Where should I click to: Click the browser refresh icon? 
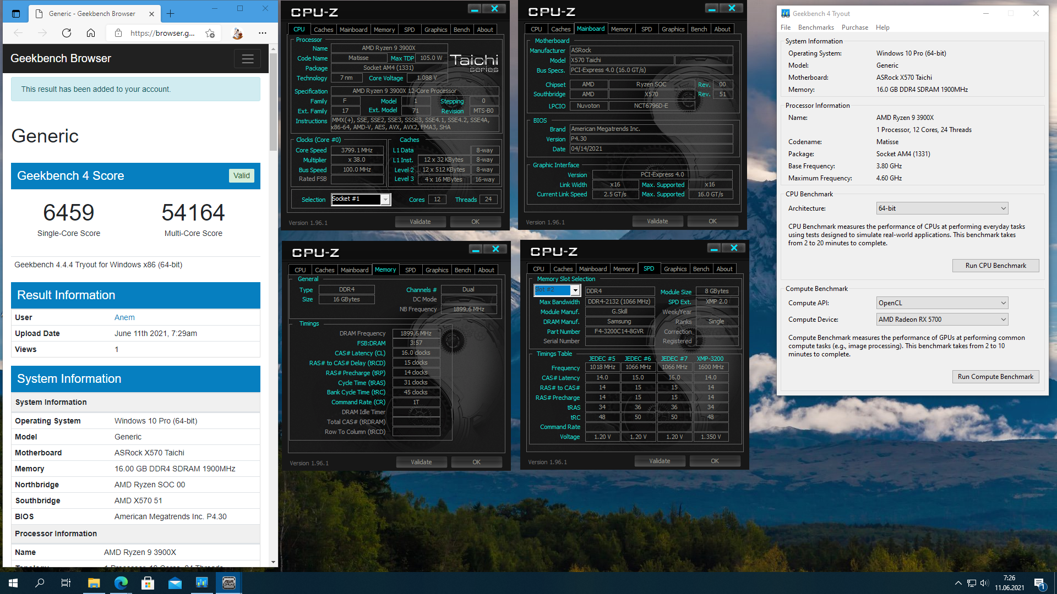point(67,33)
